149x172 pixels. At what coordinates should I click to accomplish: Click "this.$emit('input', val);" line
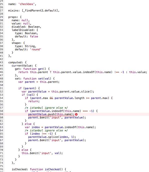(x=42, y=153)
